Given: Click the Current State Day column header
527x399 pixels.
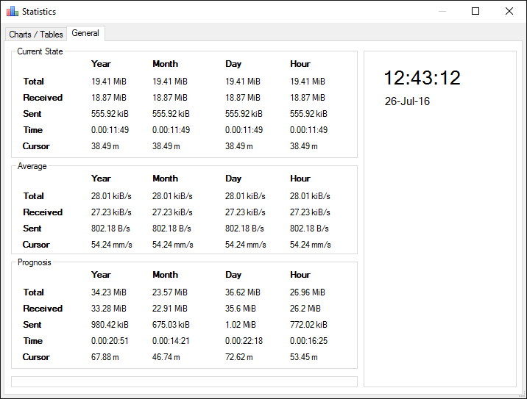Looking at the screenshot, I should point(233,64).
